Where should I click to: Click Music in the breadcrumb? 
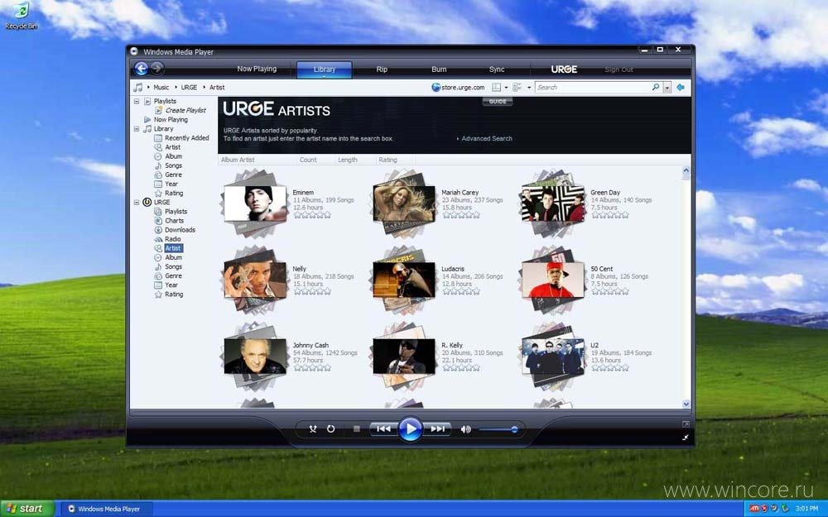(x=161, y=88)
